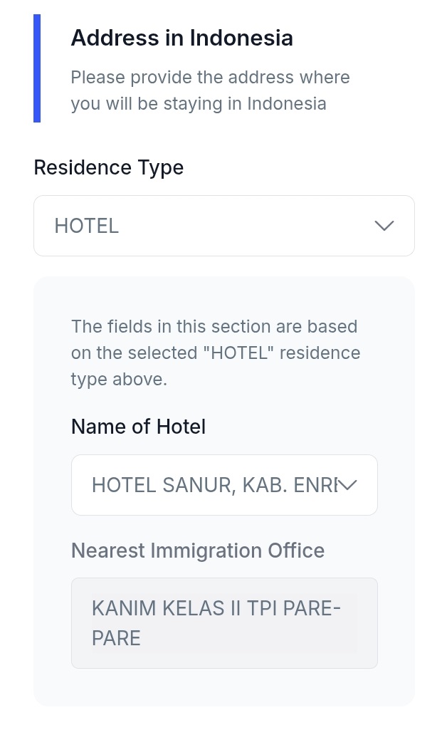Image resolution: width=442 pixels, height=730 pixels.
Task: Click the blue vertical accent bar
Action: pyautogui.click(x=37, y=68)
